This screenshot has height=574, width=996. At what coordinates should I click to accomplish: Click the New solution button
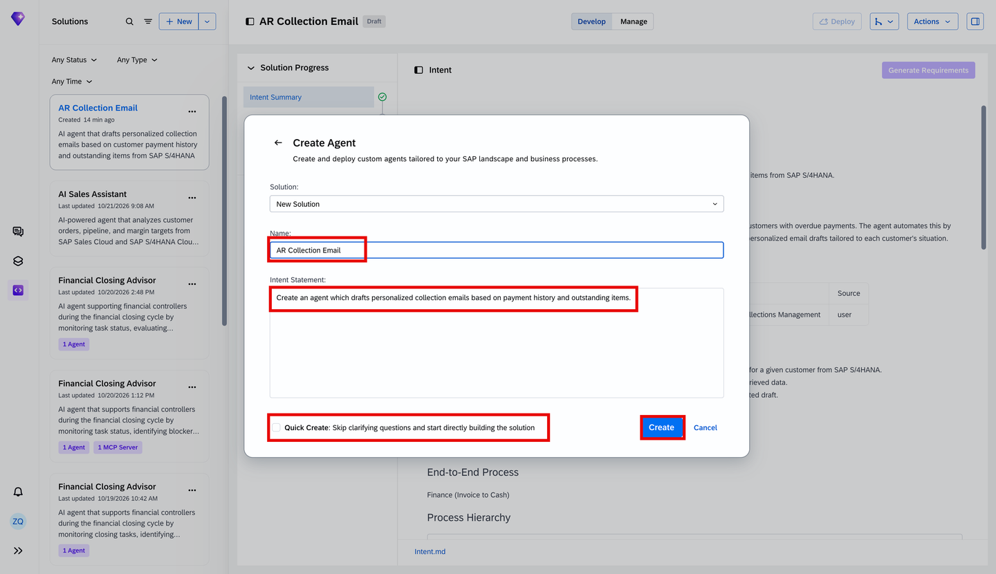[179, 21]
